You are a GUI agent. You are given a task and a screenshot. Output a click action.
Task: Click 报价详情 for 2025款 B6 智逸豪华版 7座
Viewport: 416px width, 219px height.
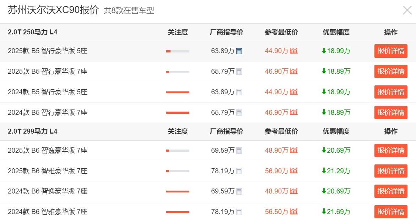(x=391, y=150)
